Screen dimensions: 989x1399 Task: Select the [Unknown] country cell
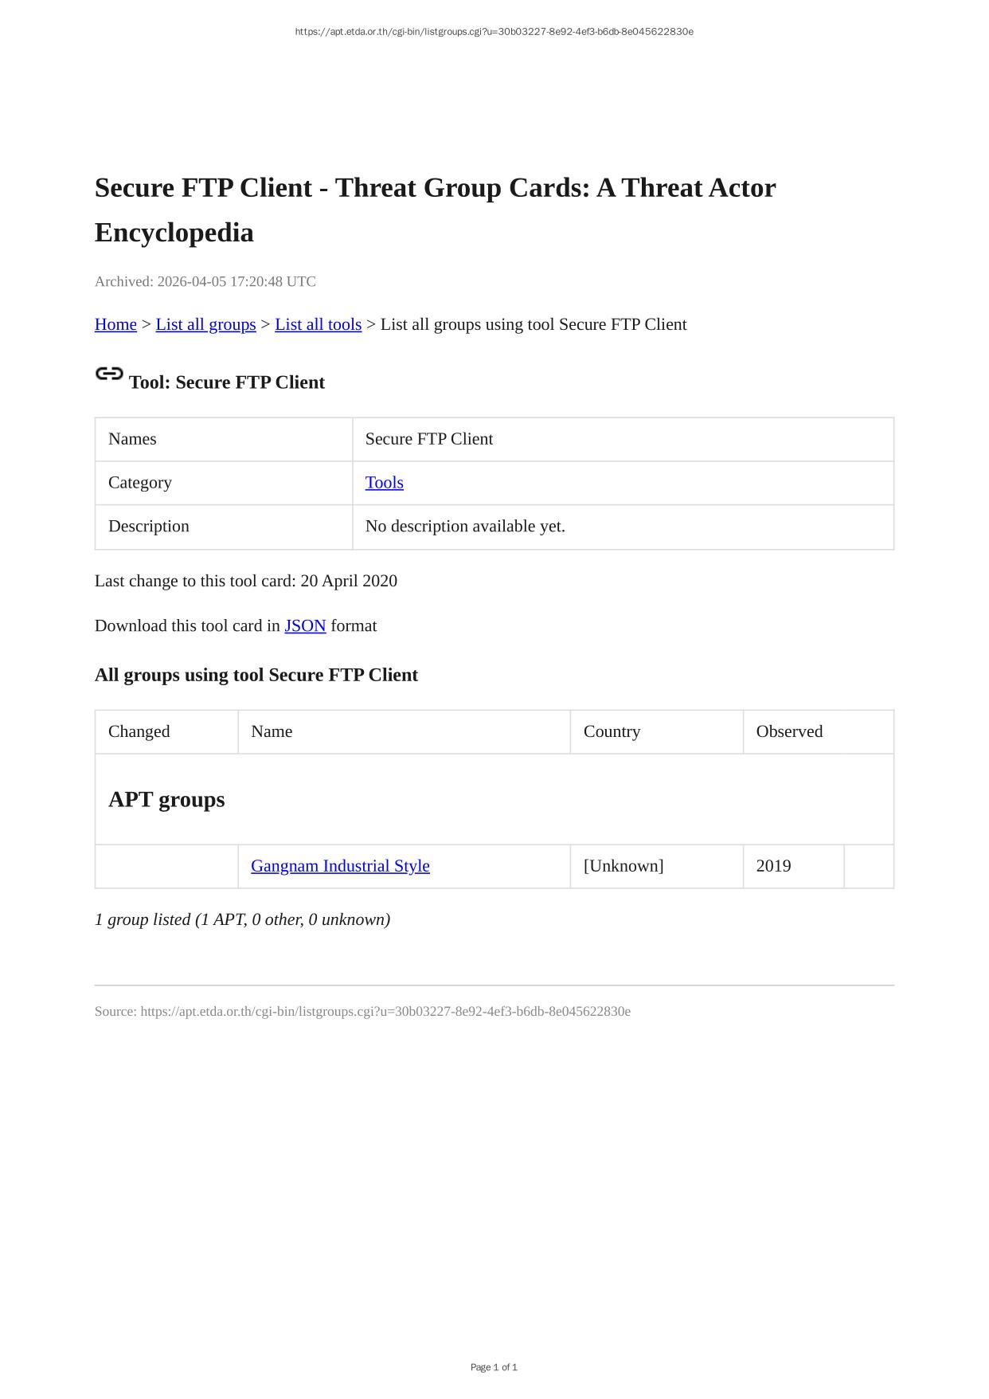623,866
